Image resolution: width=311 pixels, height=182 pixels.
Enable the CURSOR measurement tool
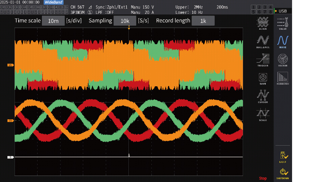click(263, 96)
